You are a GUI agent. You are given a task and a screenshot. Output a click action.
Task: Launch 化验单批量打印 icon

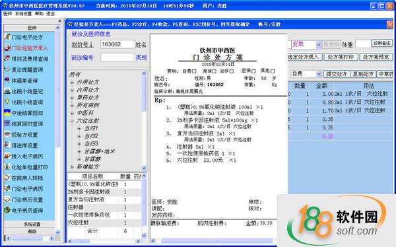tap(7, 167)
